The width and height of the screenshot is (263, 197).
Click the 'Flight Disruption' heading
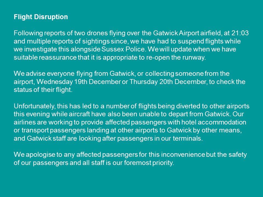click(x=41, y=17)
